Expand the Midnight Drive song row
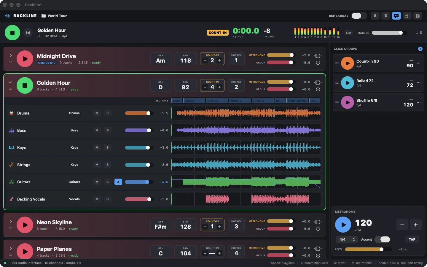The image size is (427, 267). click(x=11, y=55)
